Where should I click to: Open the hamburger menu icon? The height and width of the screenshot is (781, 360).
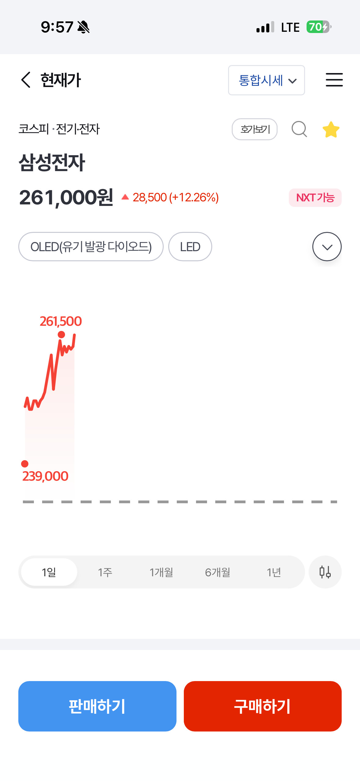(x=334, y=80)
